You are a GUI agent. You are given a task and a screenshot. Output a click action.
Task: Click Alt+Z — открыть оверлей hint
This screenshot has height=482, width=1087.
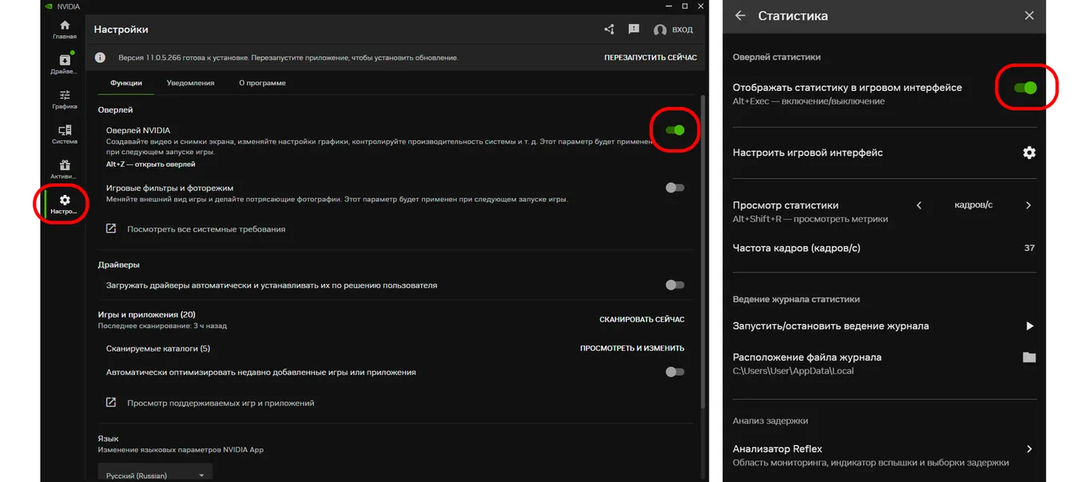150,164
